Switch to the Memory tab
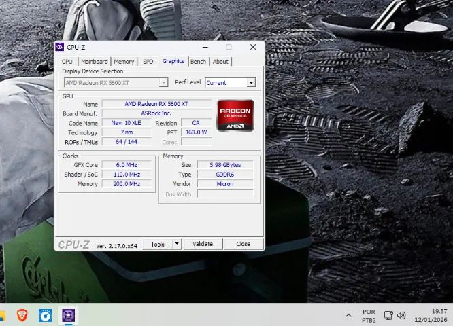 [124, 62]
